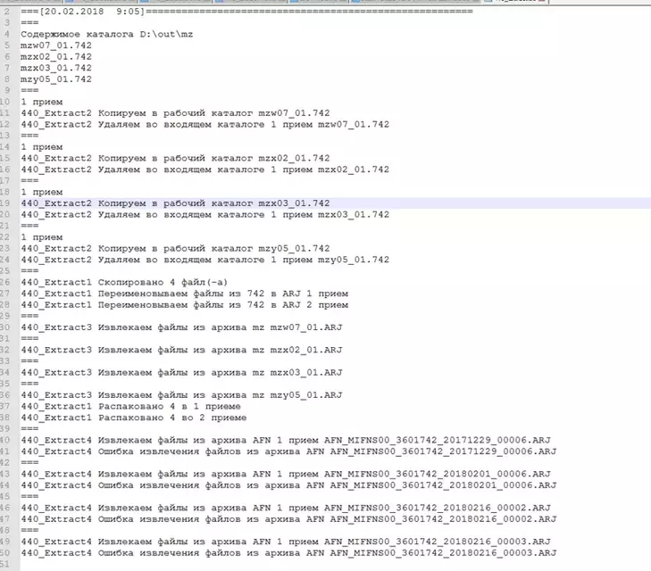Image resolution: width=651 pixels, height=571 pixels.
Task: Click the line 'Распаковано 4 во 2 приеме'
Action: 134,418
